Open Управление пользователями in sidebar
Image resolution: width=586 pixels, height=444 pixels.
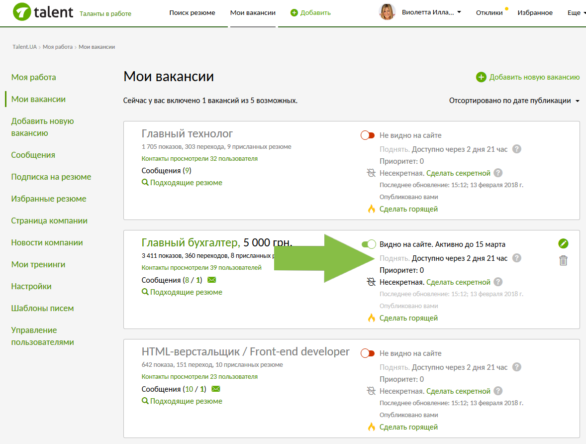point(43,336)
